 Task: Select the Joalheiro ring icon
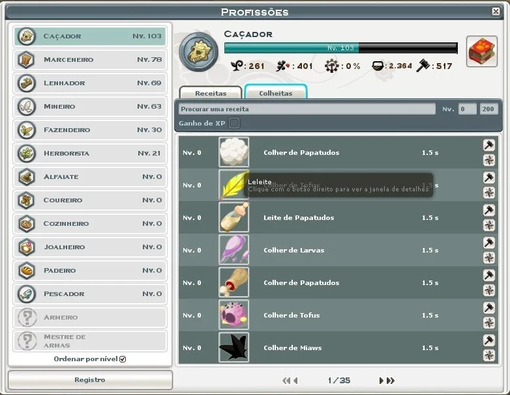pyautogui.click(x=26, y=247)
